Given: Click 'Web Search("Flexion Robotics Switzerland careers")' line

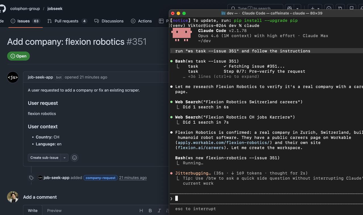Looking at the screenshot, I should 239,102.
